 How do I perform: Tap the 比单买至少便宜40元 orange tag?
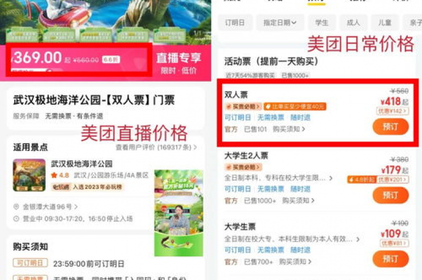point(295,107)
